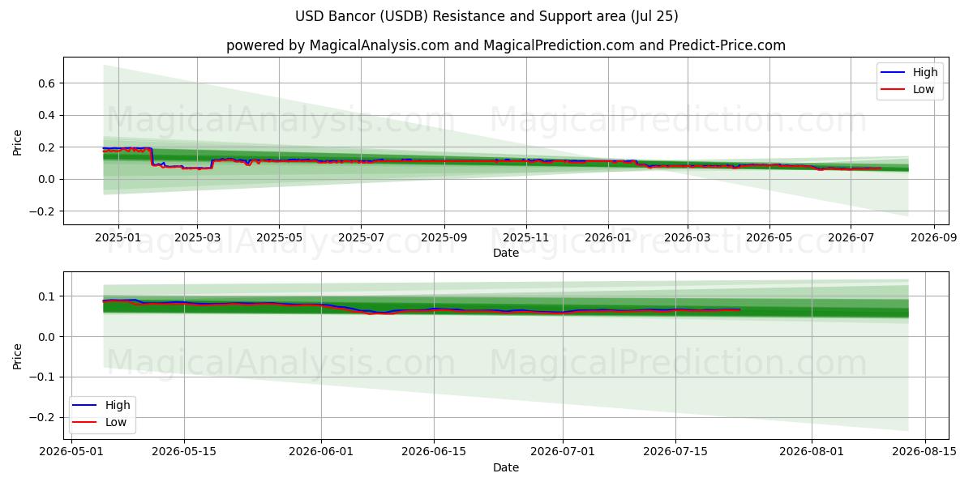Click the blue High line sample in the bottom legend

pyautogui.click(x=86, y=406)
